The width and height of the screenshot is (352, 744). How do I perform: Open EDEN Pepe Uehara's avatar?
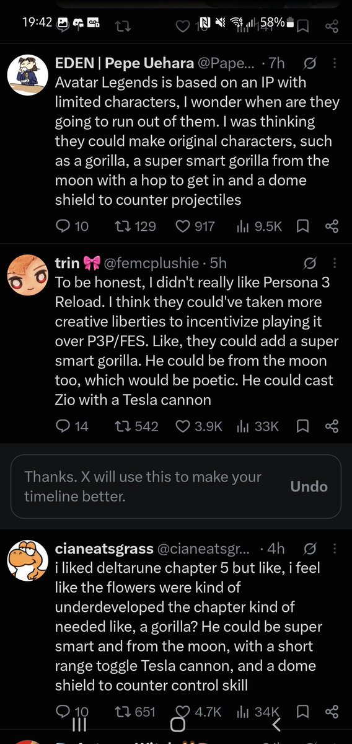tap(28, 75)
